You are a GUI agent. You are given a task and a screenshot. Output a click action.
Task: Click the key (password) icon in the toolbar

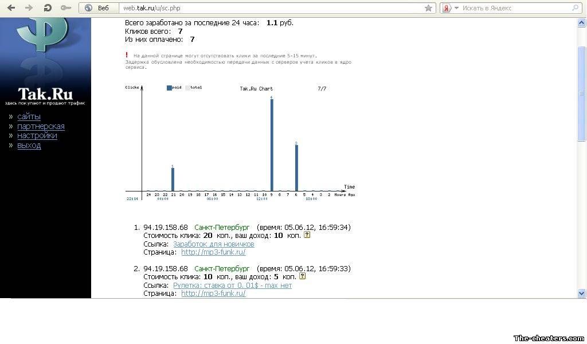coord(66,8)
